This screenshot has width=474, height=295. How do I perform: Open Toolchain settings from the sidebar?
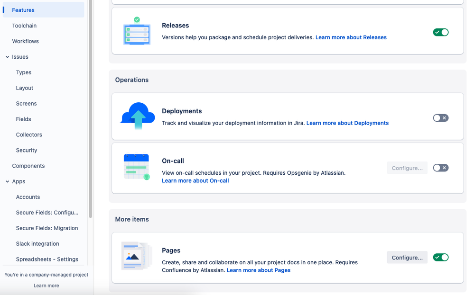pos(24,25)
